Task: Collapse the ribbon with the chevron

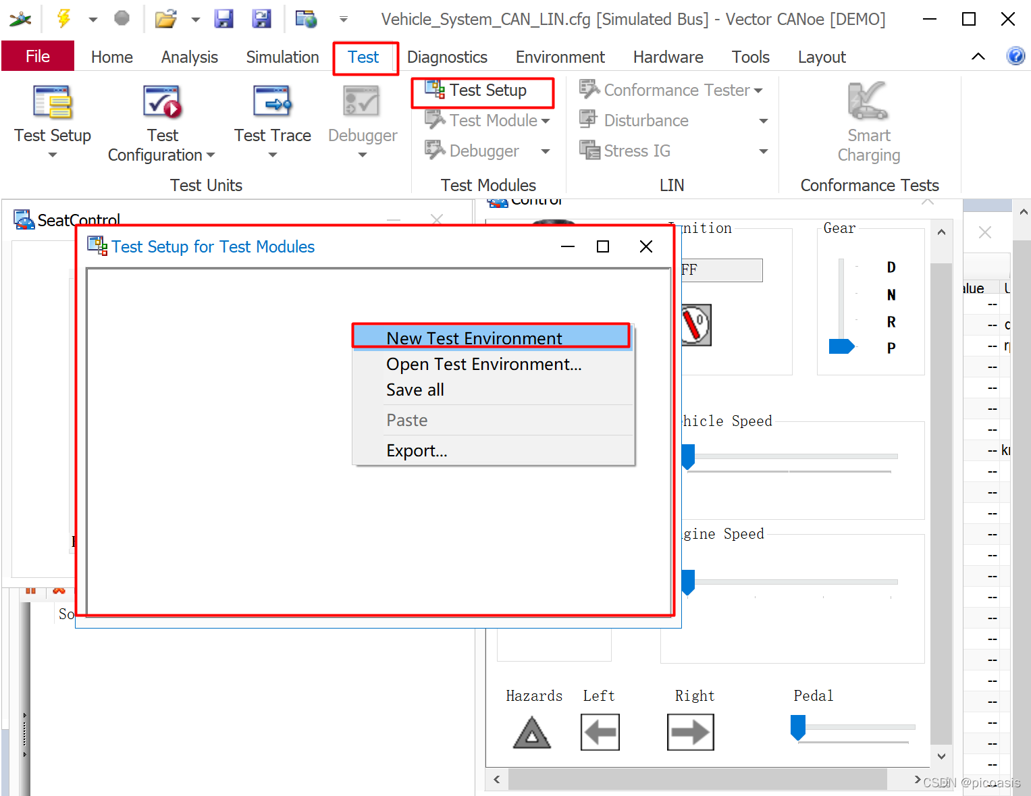Action: point(978,56)
